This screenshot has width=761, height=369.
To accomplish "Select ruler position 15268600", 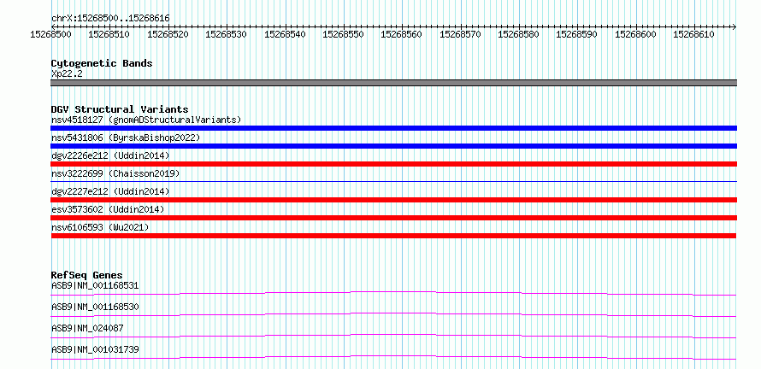I will (x=636, y=34).
